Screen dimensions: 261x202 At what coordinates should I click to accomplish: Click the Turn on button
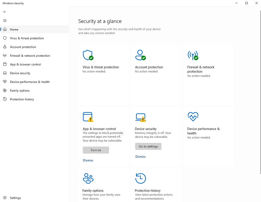point(96,150)
